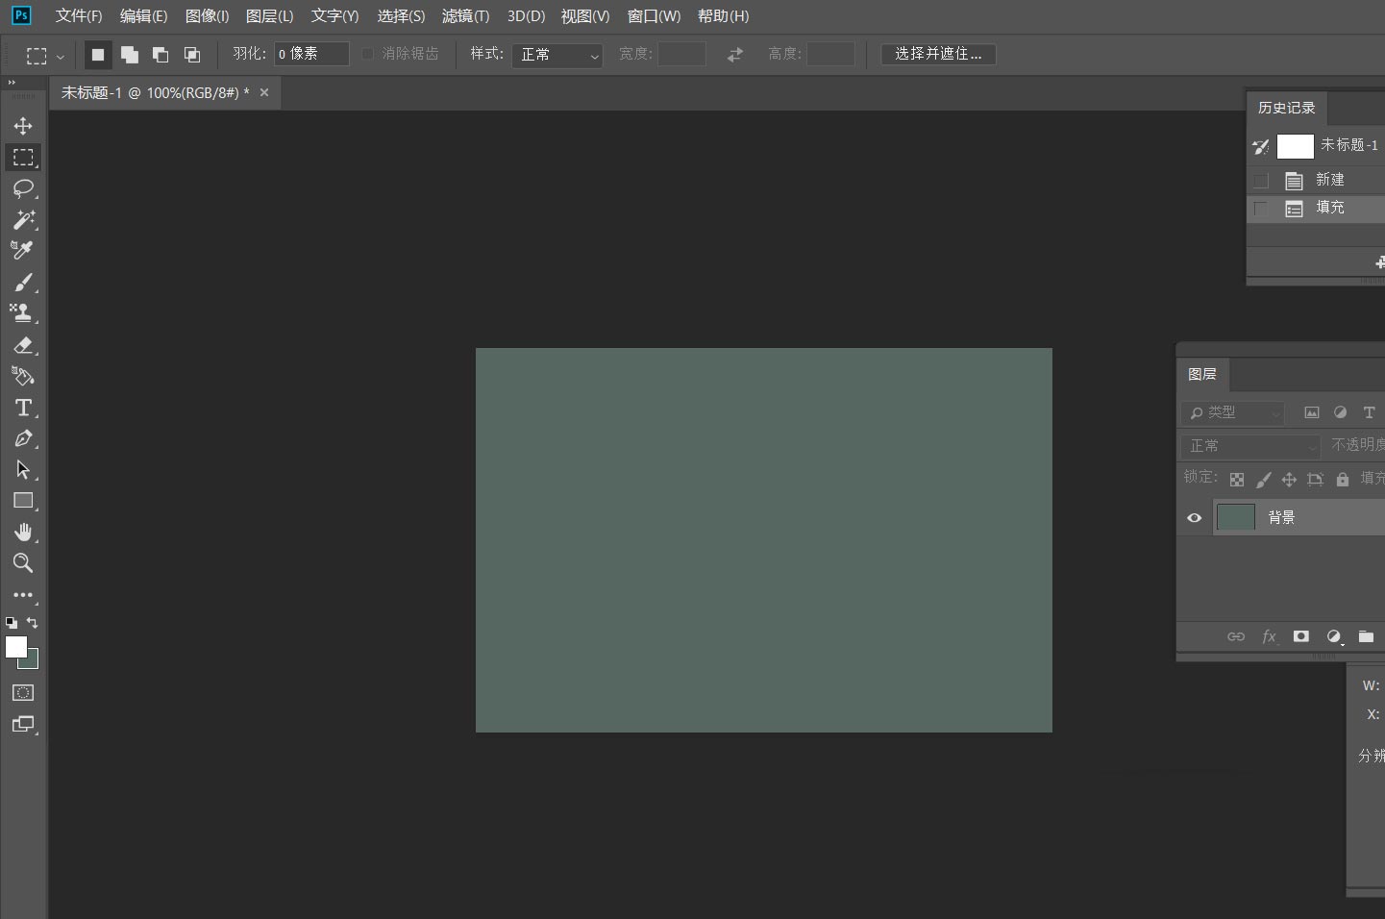The height and width of the screenshot is (919, 1385).
Task: Select the Magic Wand tool
Action: tap(23, 219)
